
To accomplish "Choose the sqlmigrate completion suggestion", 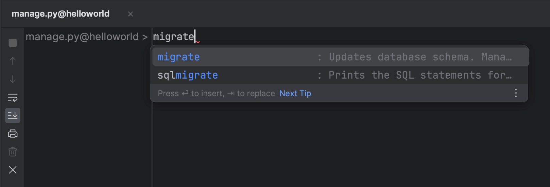I will pyautogui.click(x=188, y=75).
